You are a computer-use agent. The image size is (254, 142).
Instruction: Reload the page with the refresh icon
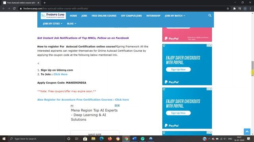14,8
